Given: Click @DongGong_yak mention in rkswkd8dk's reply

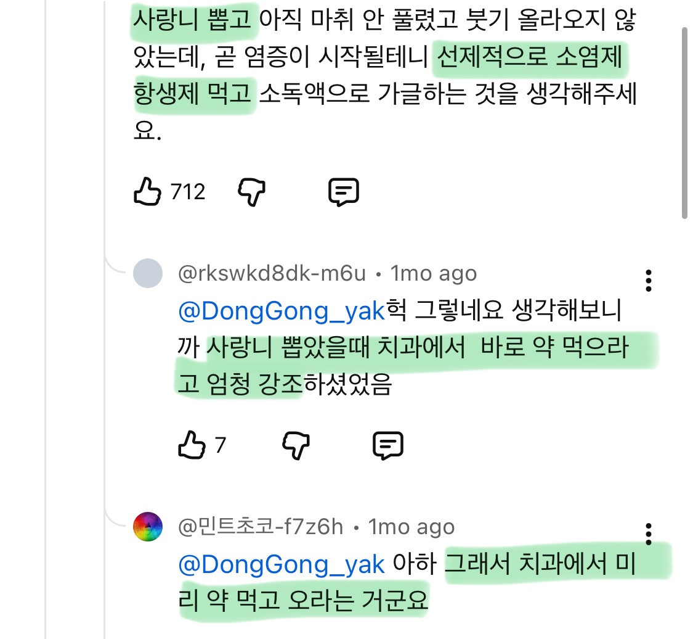Looking at the screenshot, I should (x=281, y=311).
